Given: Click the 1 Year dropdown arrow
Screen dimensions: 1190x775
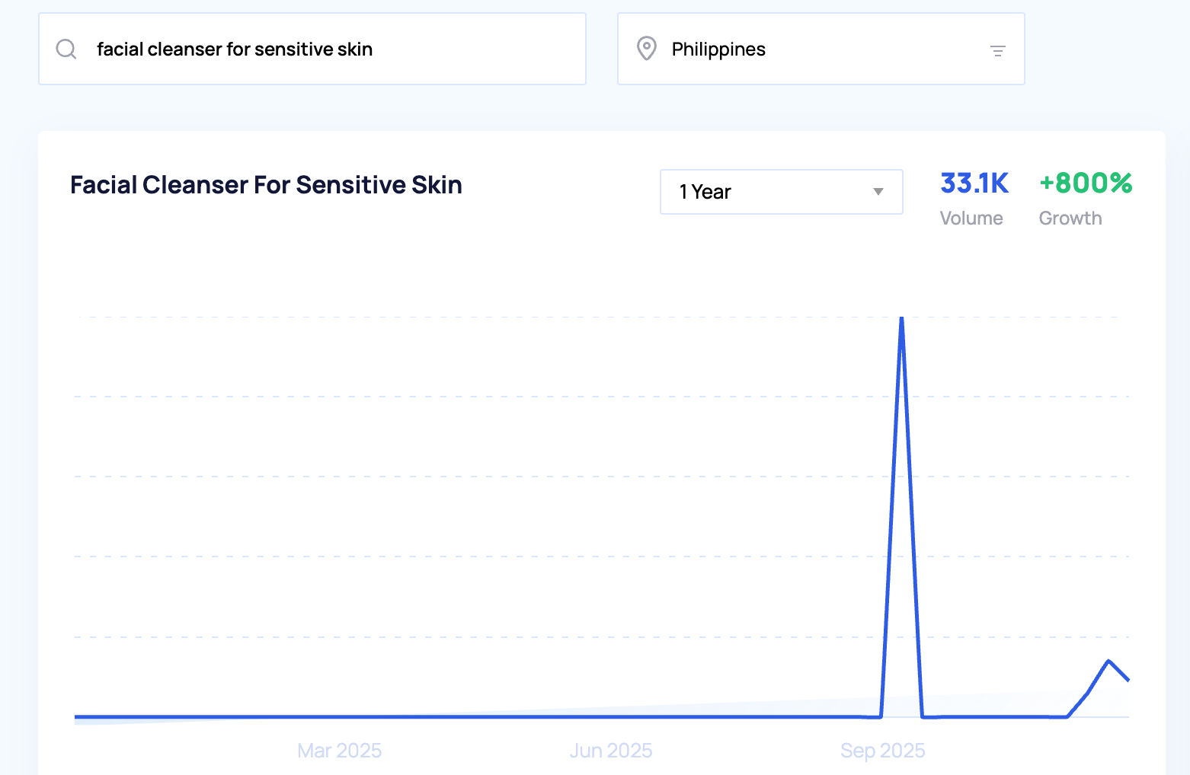Looking at the screenshot, I should (x=878, y=192).
